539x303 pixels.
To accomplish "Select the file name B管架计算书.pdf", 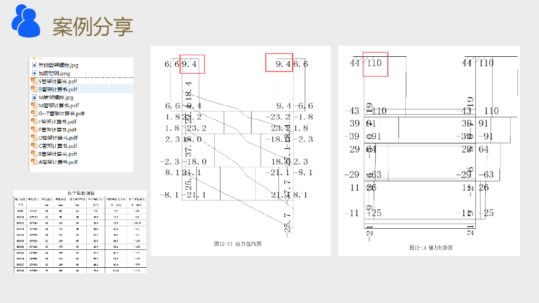I will pyautogui.click(x=58, y=154).
